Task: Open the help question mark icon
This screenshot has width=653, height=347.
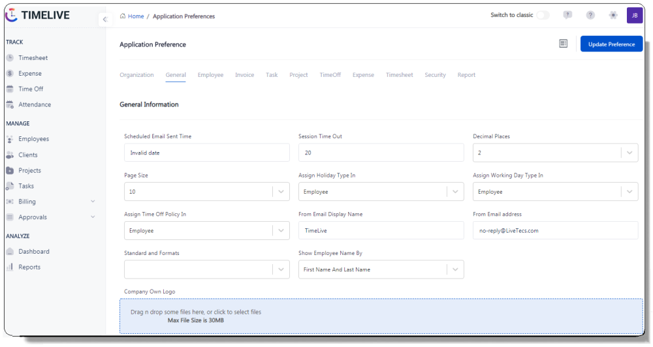Action: pos(590,16)
